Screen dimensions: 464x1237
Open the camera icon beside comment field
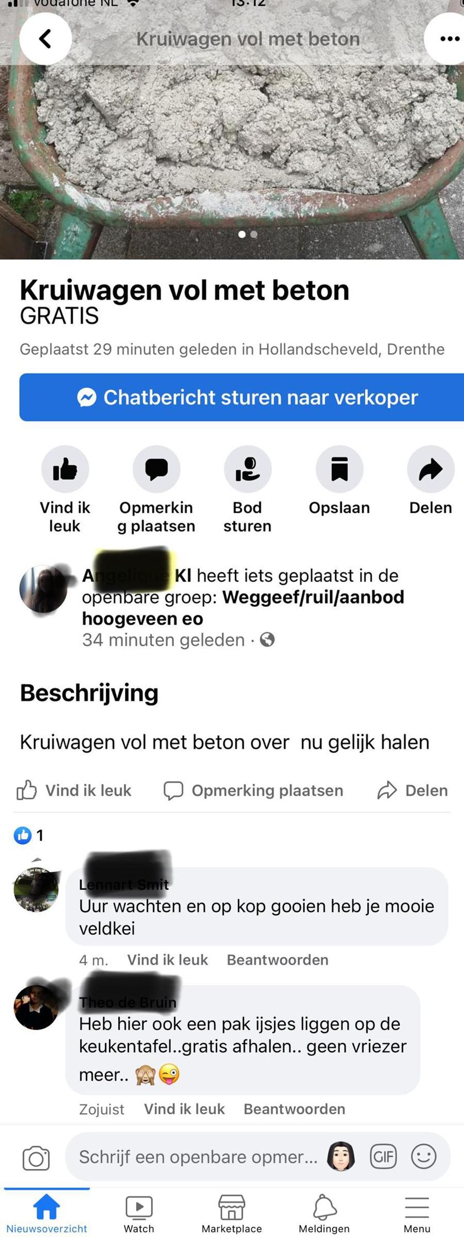tap(36, 1158)
